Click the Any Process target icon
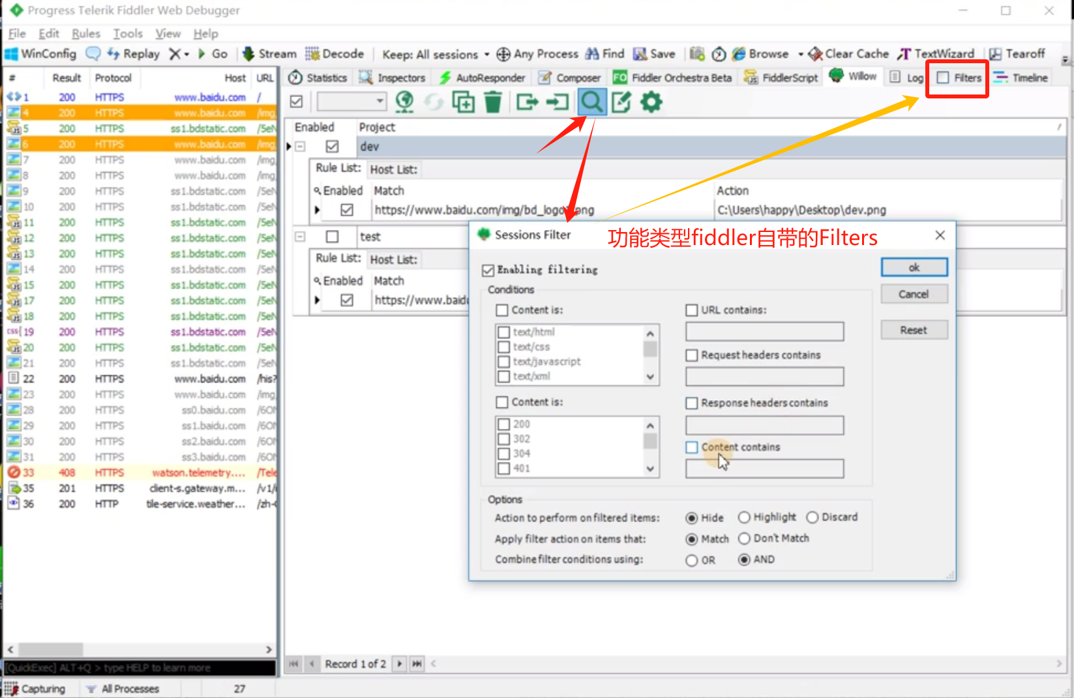Image resolution: width=1074 pixels, height=698 pixels. tap(503, 54)
